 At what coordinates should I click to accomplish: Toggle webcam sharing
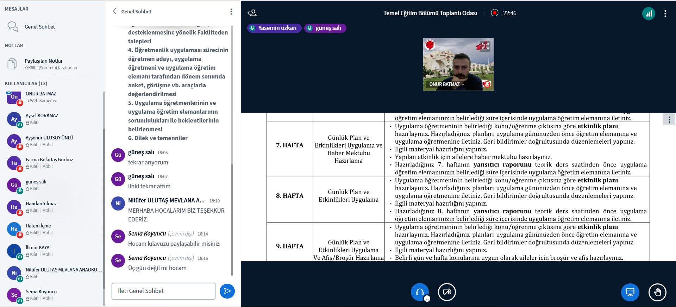[447, 292]
